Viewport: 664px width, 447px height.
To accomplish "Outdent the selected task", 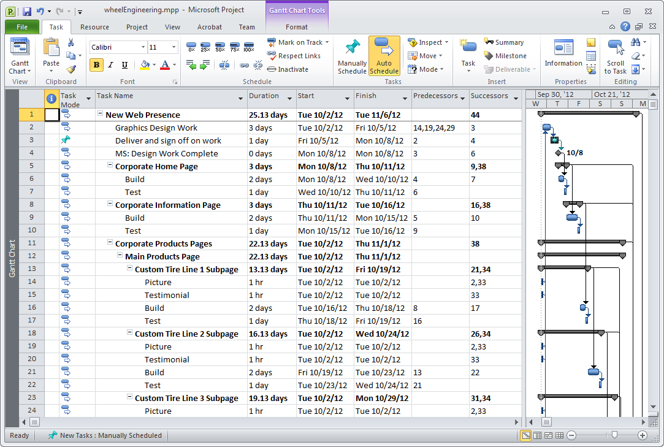I will (x=191, y=65).
